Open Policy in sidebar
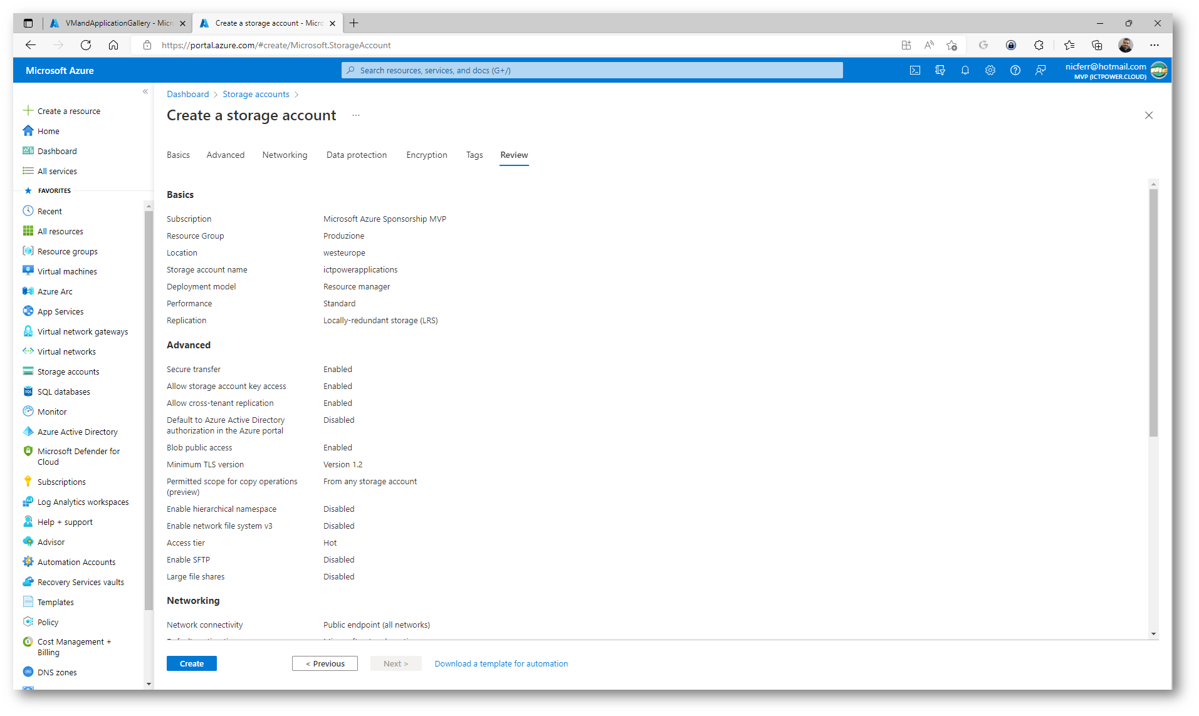The width and height of the screenshot is (1199, 716). tap(48, 622)
